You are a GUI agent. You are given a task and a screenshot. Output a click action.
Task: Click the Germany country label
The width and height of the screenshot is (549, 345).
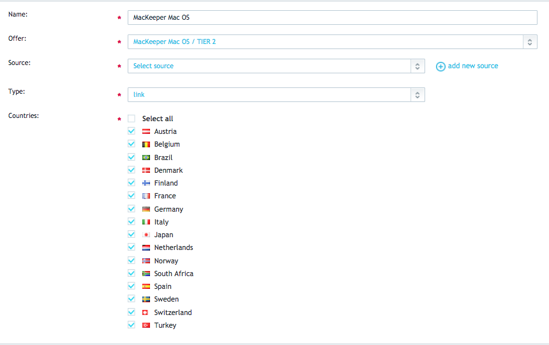(169, 209)
